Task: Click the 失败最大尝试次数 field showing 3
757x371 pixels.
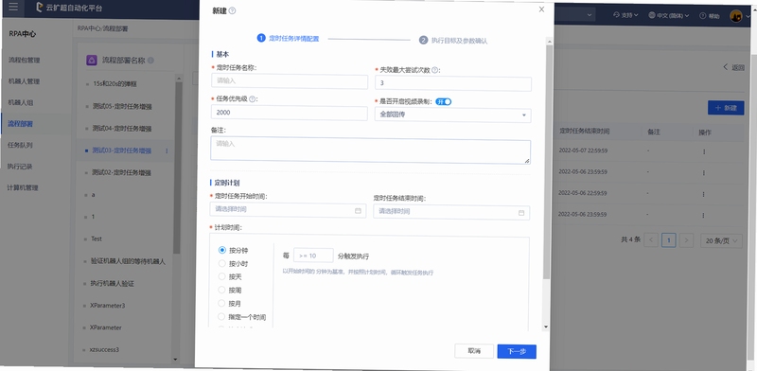Action: 453,83
